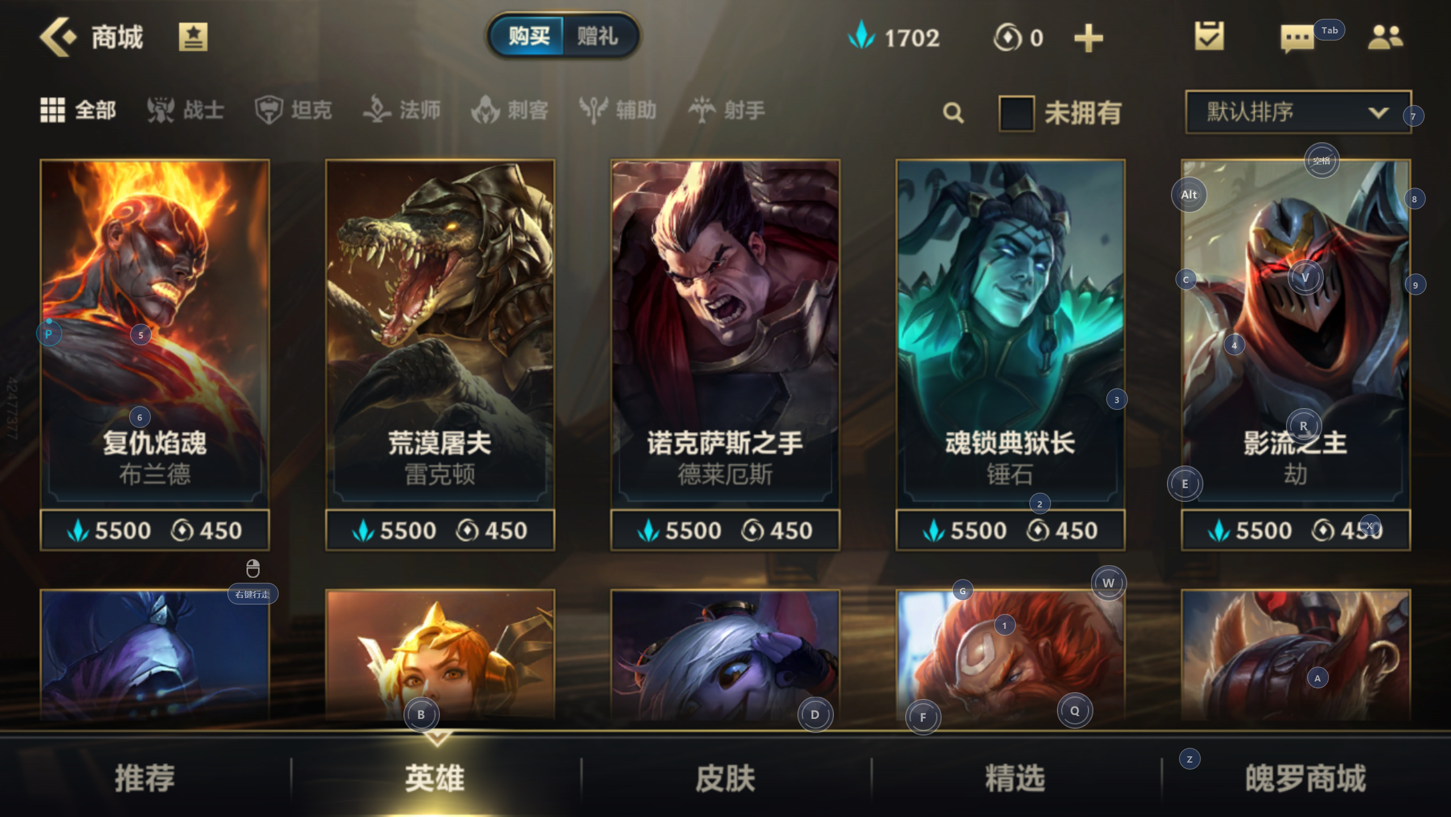Open the 魄罗商城 tab
This screenshot has height=817, width=1451.
point(1305,778)
